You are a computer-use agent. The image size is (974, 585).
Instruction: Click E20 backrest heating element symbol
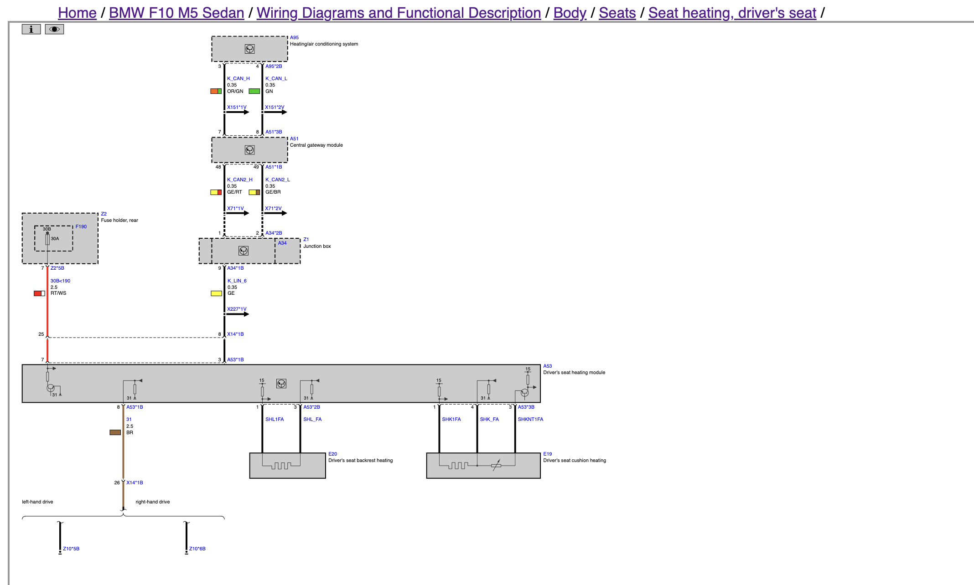point(281,466)
